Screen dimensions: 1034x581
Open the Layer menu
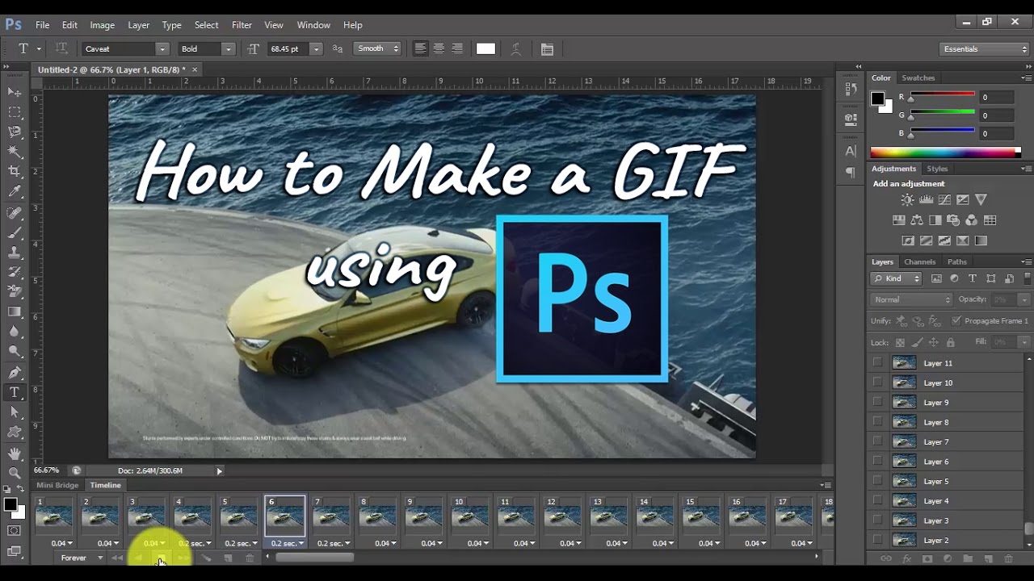coord(138,25)
